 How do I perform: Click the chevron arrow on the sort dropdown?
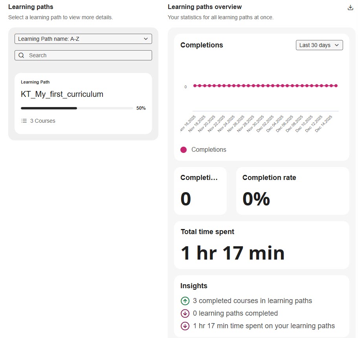coord(146,39)
